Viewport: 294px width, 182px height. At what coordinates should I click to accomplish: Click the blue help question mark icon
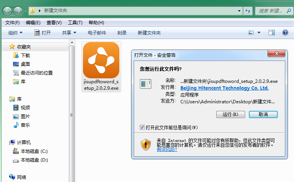click(285, 33)
